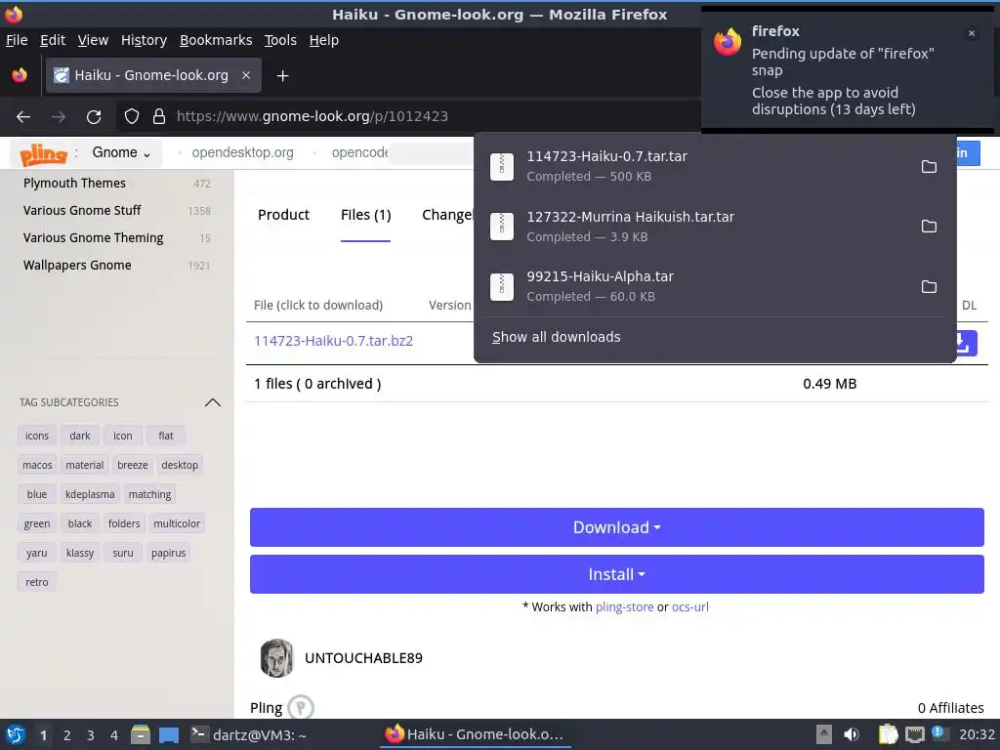Collapse the Tag Subcategories section
Screen dimensions: 1000x750
pyautogui.click(x=212, y=402)
